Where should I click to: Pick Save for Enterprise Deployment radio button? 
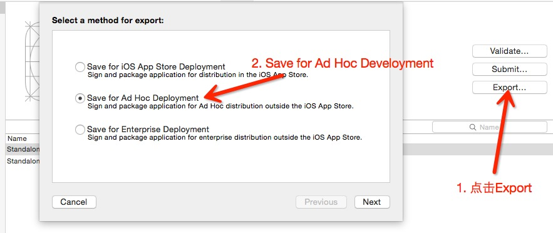click(80, 130)
